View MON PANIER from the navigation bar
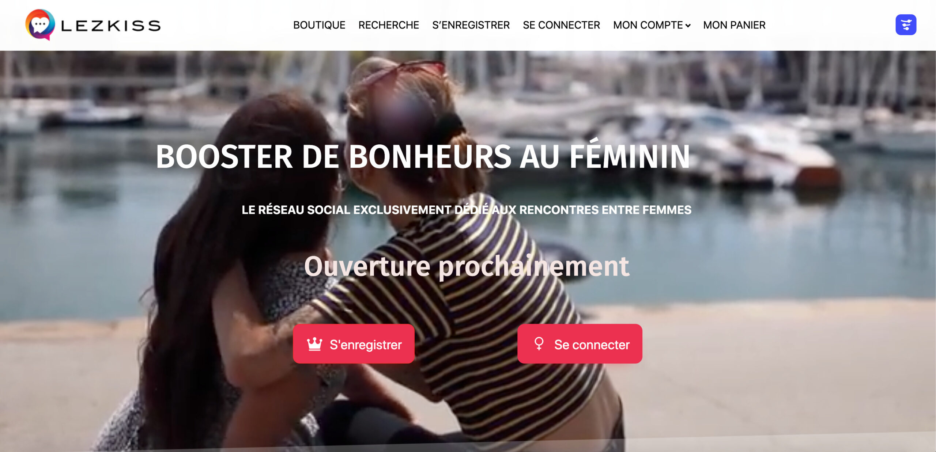 [x=734, y=25]
